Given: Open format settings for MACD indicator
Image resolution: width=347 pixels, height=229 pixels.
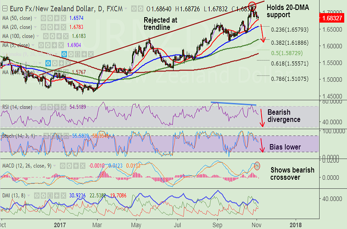Looking at the screenshot, I should coord(69,166).
